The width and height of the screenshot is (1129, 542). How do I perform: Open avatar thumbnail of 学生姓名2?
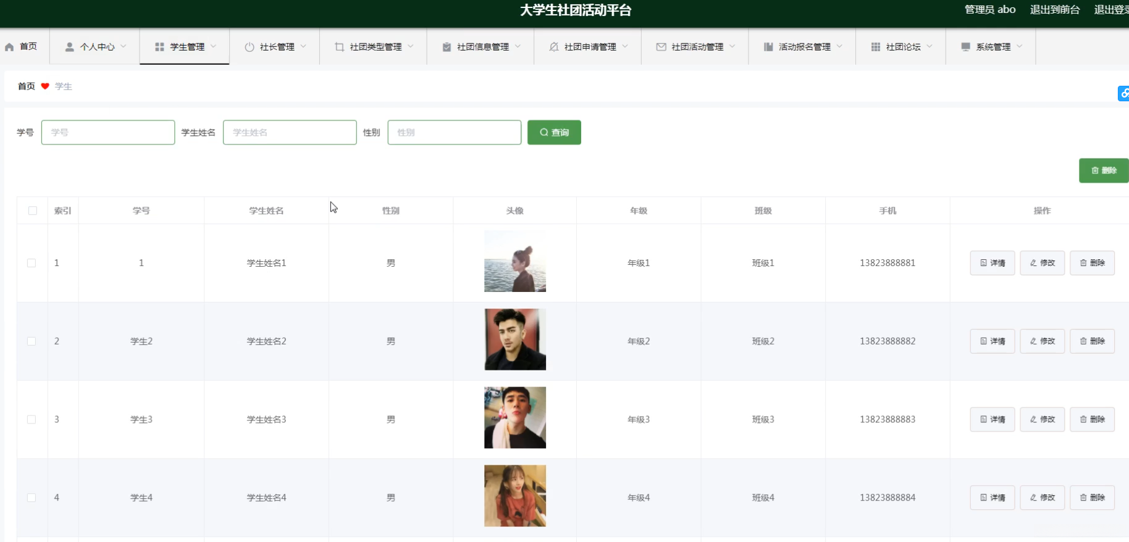pyautogui.click(x=515, y=340)
